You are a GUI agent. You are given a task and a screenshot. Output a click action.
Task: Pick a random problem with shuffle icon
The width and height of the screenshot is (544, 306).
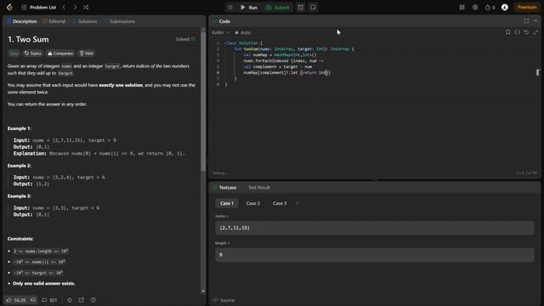click(x=86, y=8)
